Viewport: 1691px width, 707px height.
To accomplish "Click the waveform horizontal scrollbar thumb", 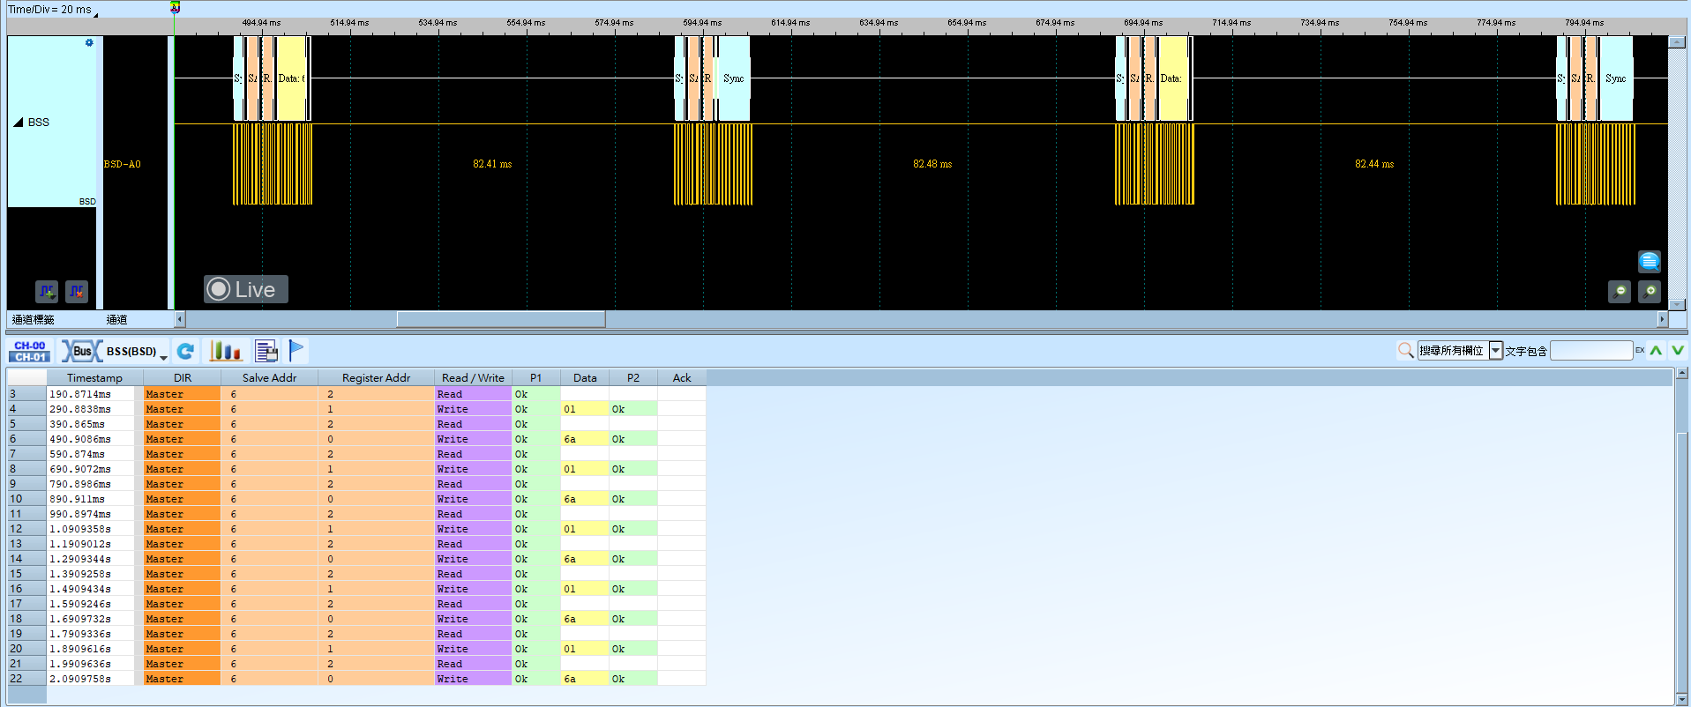I will (501, 319).
